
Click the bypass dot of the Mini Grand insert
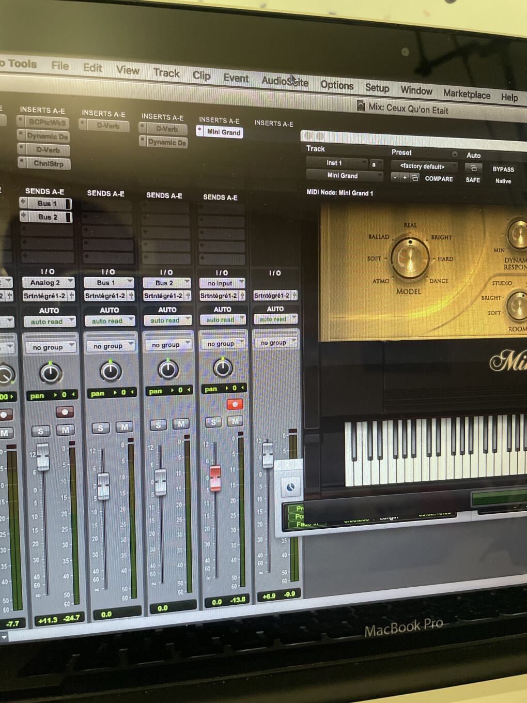coord(200,130)
